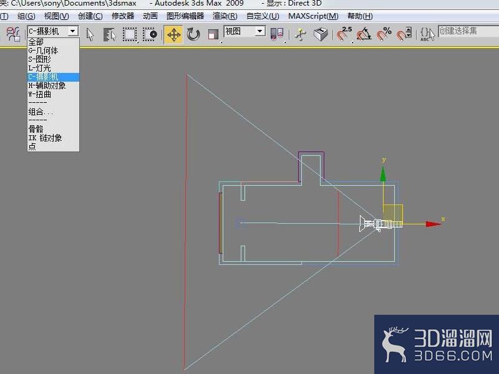
Task: Open reference coordinate system dropdown 视图
Action: (245, 31)
